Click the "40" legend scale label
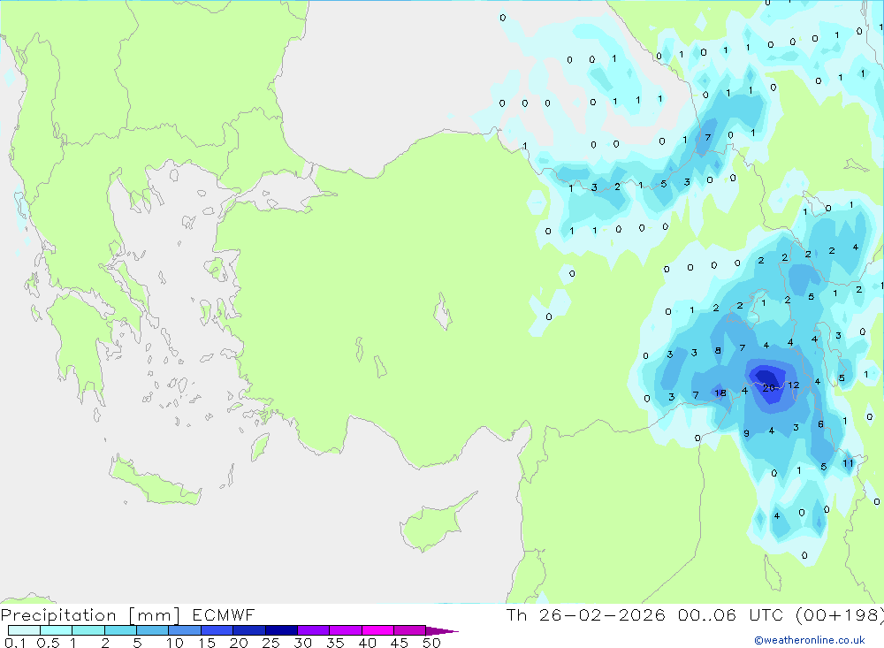 click(x=367, y=643)
